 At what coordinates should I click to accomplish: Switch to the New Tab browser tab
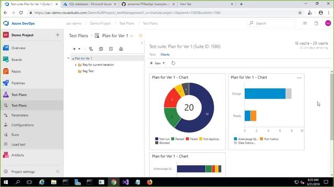click(206, 4)
